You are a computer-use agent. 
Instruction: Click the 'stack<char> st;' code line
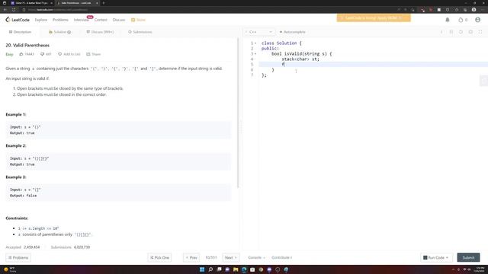click(x=300, y=59)
